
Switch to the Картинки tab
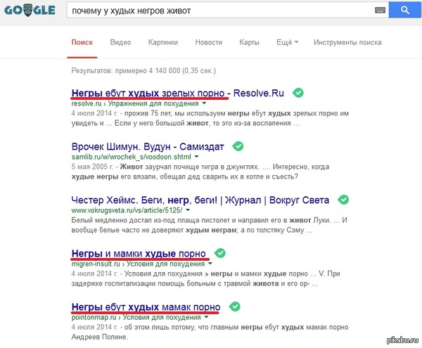[163, 42]
